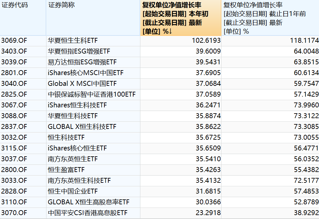319x219 pixels.
Task: Click the value 35.6725
Action: 208,137
